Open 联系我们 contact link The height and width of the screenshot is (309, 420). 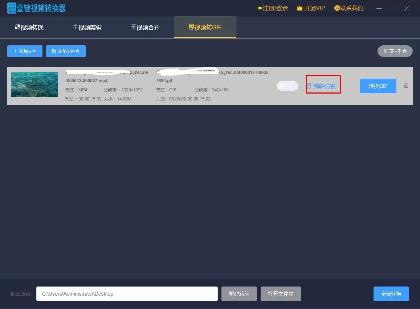[x=349, y=8]
